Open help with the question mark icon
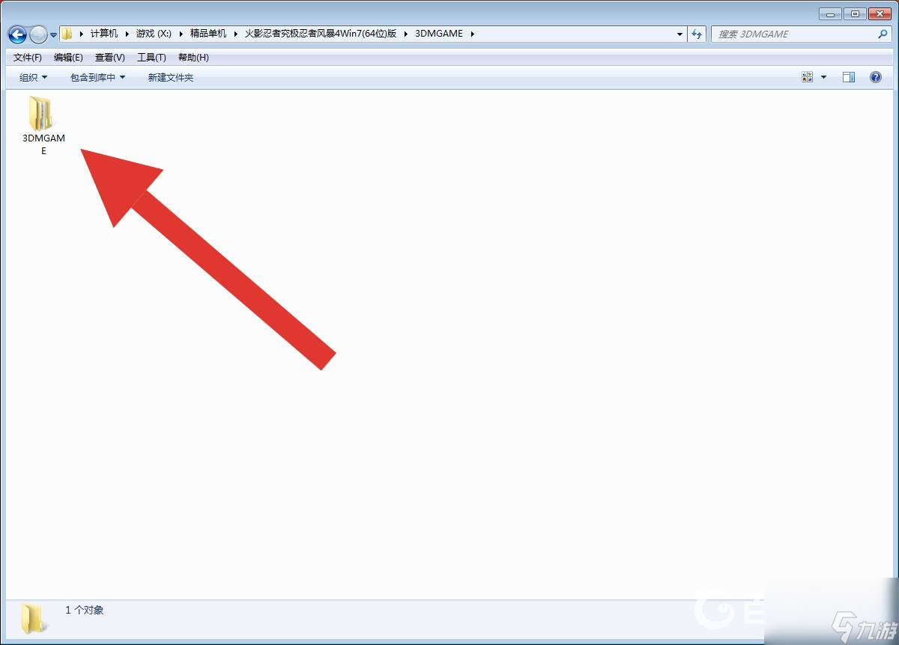Viewport: 899px width, 645px height. tap(875, 77)
